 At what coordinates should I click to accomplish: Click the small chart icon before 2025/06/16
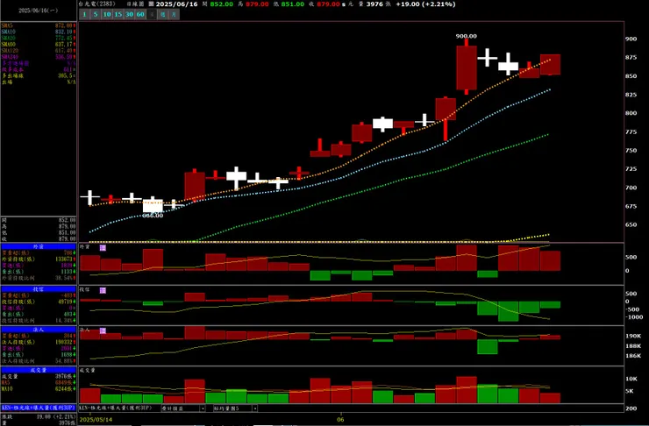pyautogui.click(x=151, y=4)
